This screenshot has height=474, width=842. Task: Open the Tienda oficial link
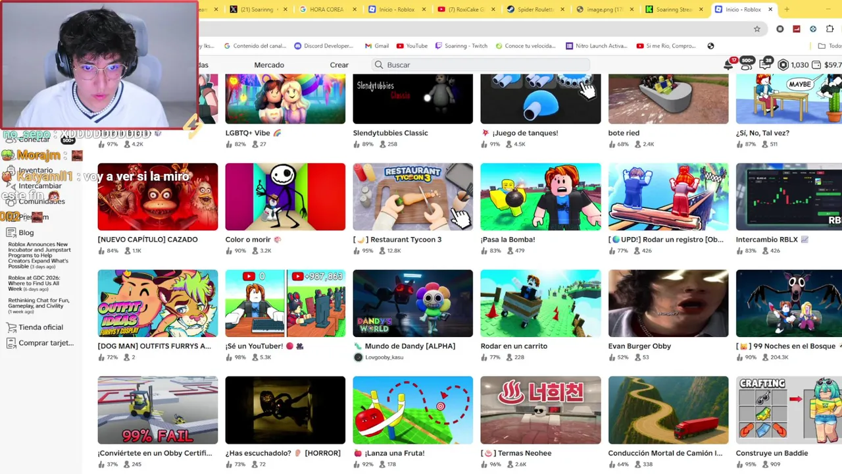[x=41, y=327]
